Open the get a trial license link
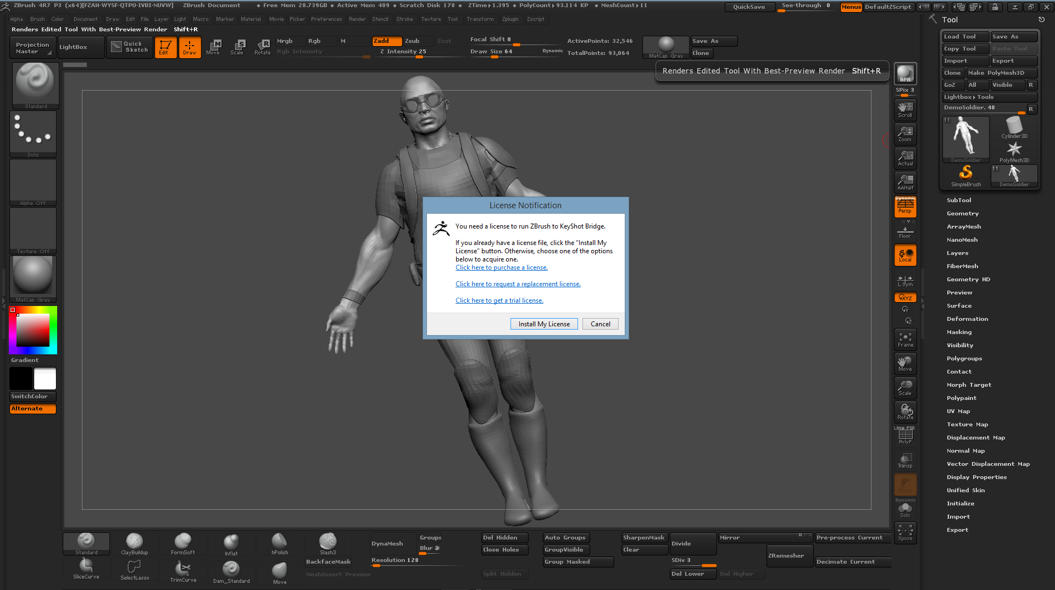 point(499,300)
